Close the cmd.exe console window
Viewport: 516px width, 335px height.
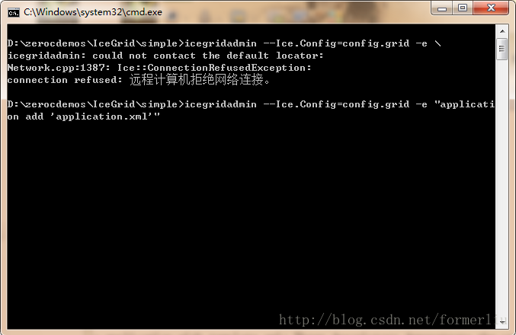tap(491, 8)
